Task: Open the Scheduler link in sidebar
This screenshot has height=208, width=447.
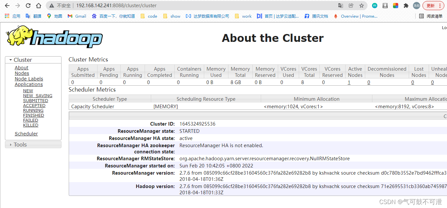Action: tap(26, 134)
